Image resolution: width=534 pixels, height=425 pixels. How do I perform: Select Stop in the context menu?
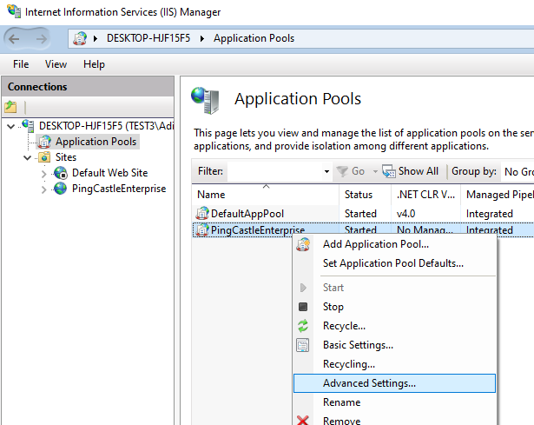394,307
